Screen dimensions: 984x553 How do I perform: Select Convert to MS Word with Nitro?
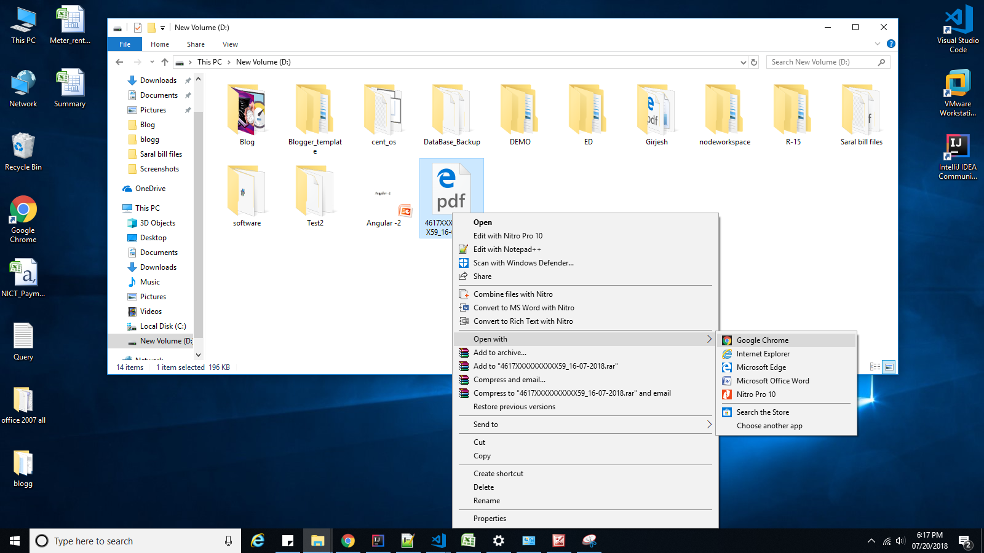pyautogui.click(x=585, y=308)
